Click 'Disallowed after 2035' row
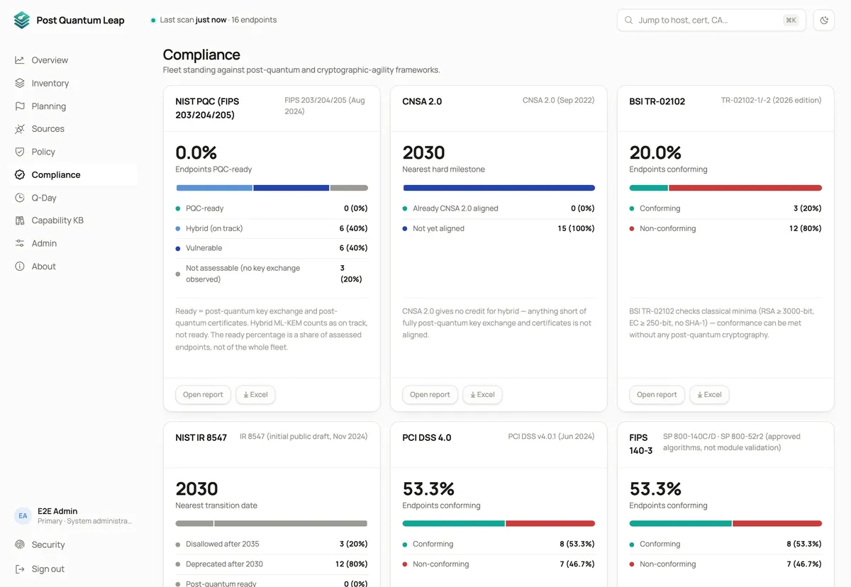851x587 pixels. coord(272,544)
